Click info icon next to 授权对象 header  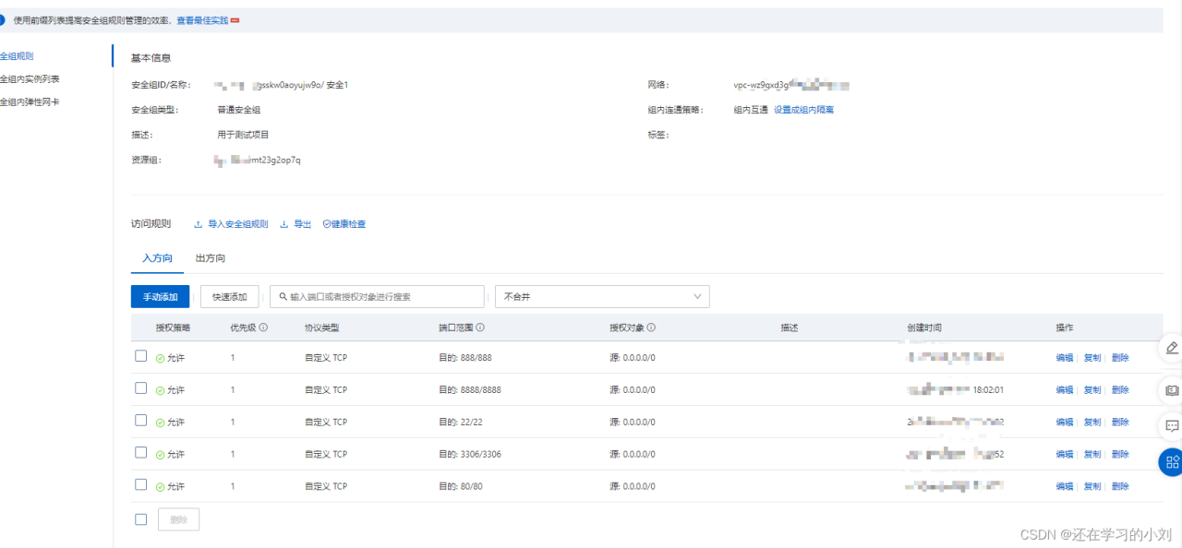pyautogui.click(x=651, y=328)
